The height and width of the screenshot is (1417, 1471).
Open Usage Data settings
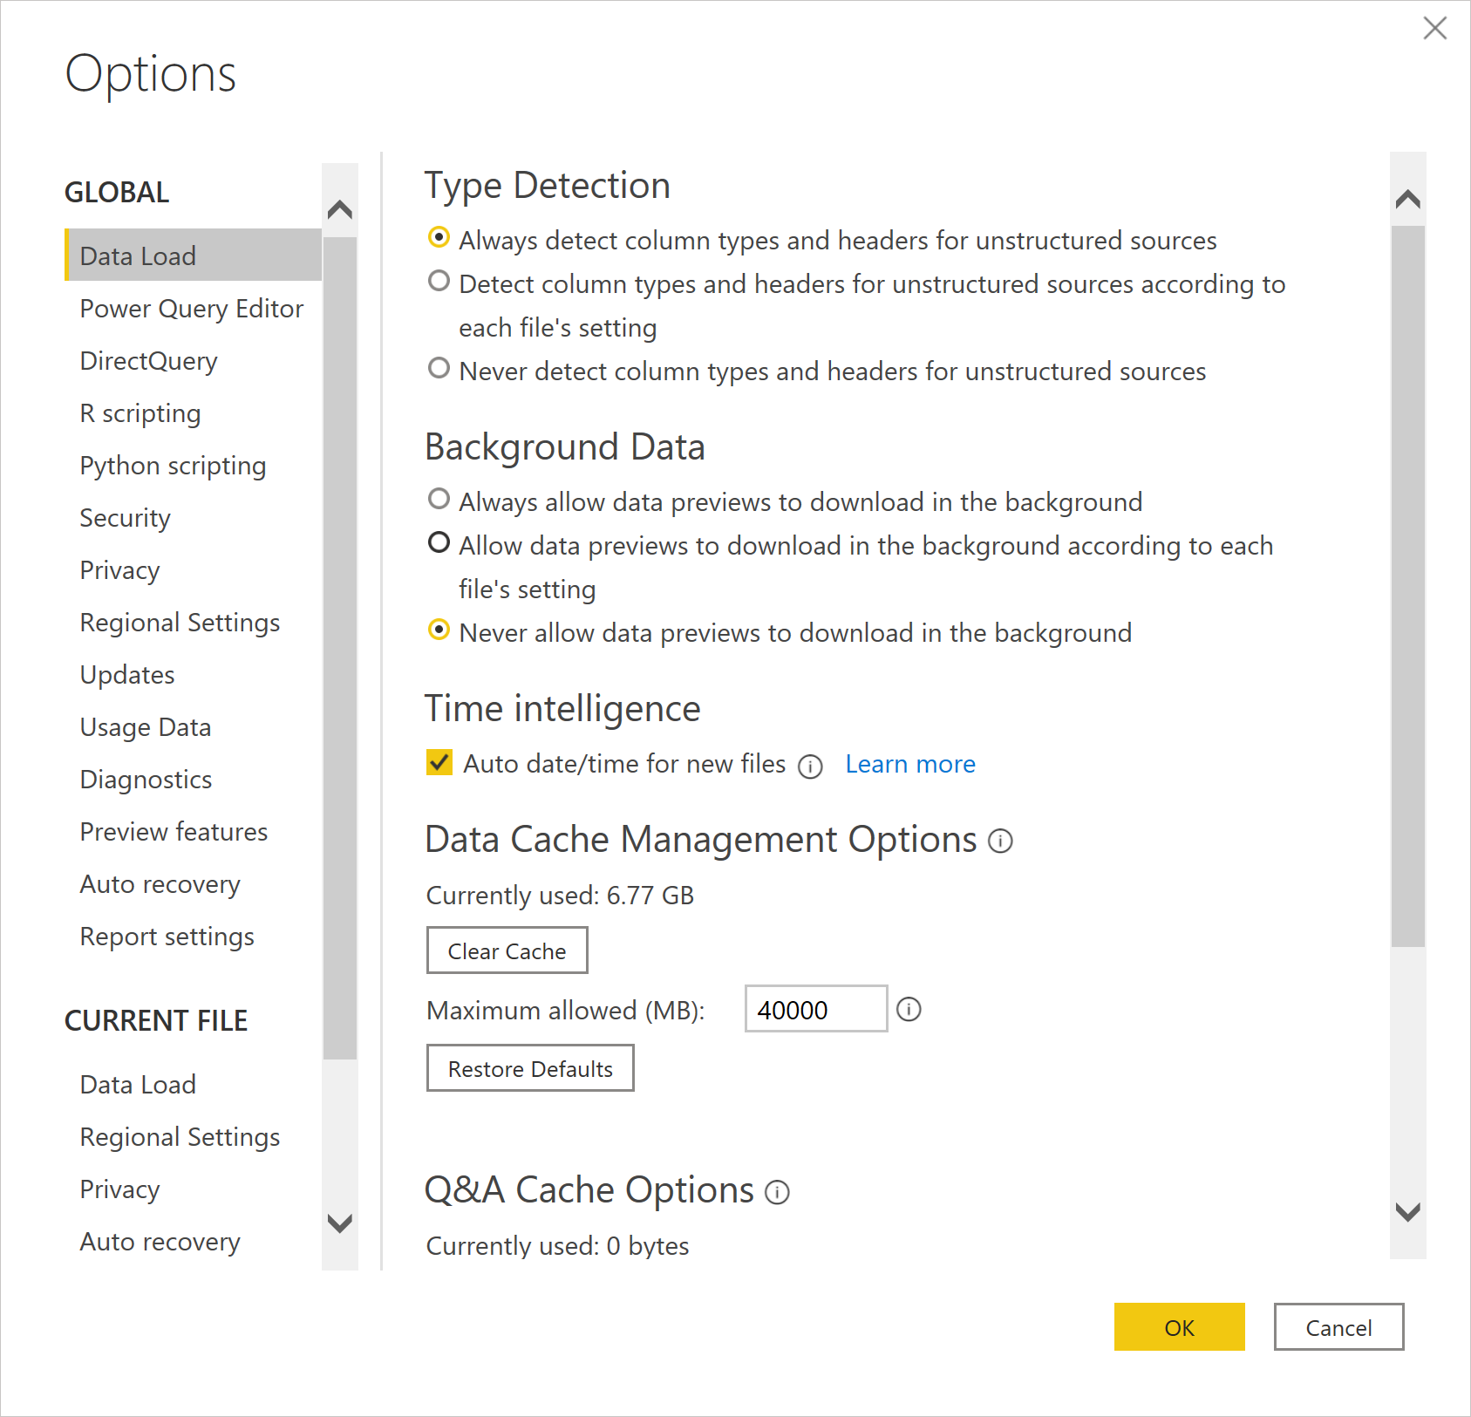point(146,727)
